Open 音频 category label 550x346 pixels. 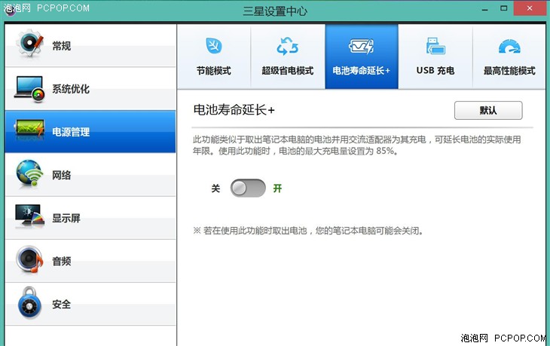(61, 261)
